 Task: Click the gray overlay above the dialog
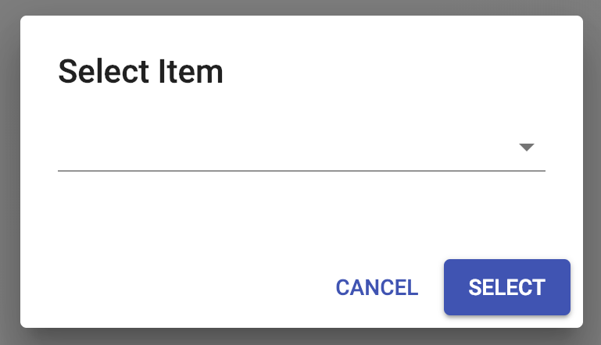[301, 7]
